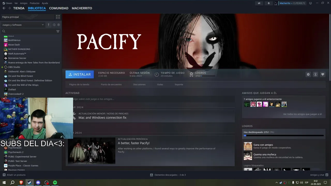Open Brave browser from taskbar
The image size is (331, 186).
21,182
